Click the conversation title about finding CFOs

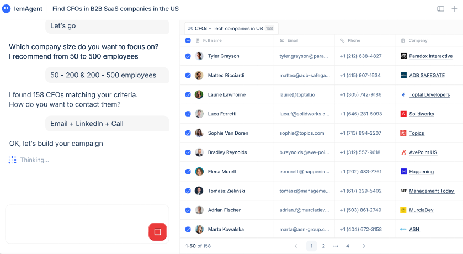click(115, 9)
